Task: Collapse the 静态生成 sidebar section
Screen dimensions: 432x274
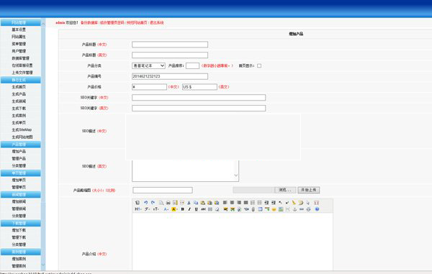Action: (21, 80)
